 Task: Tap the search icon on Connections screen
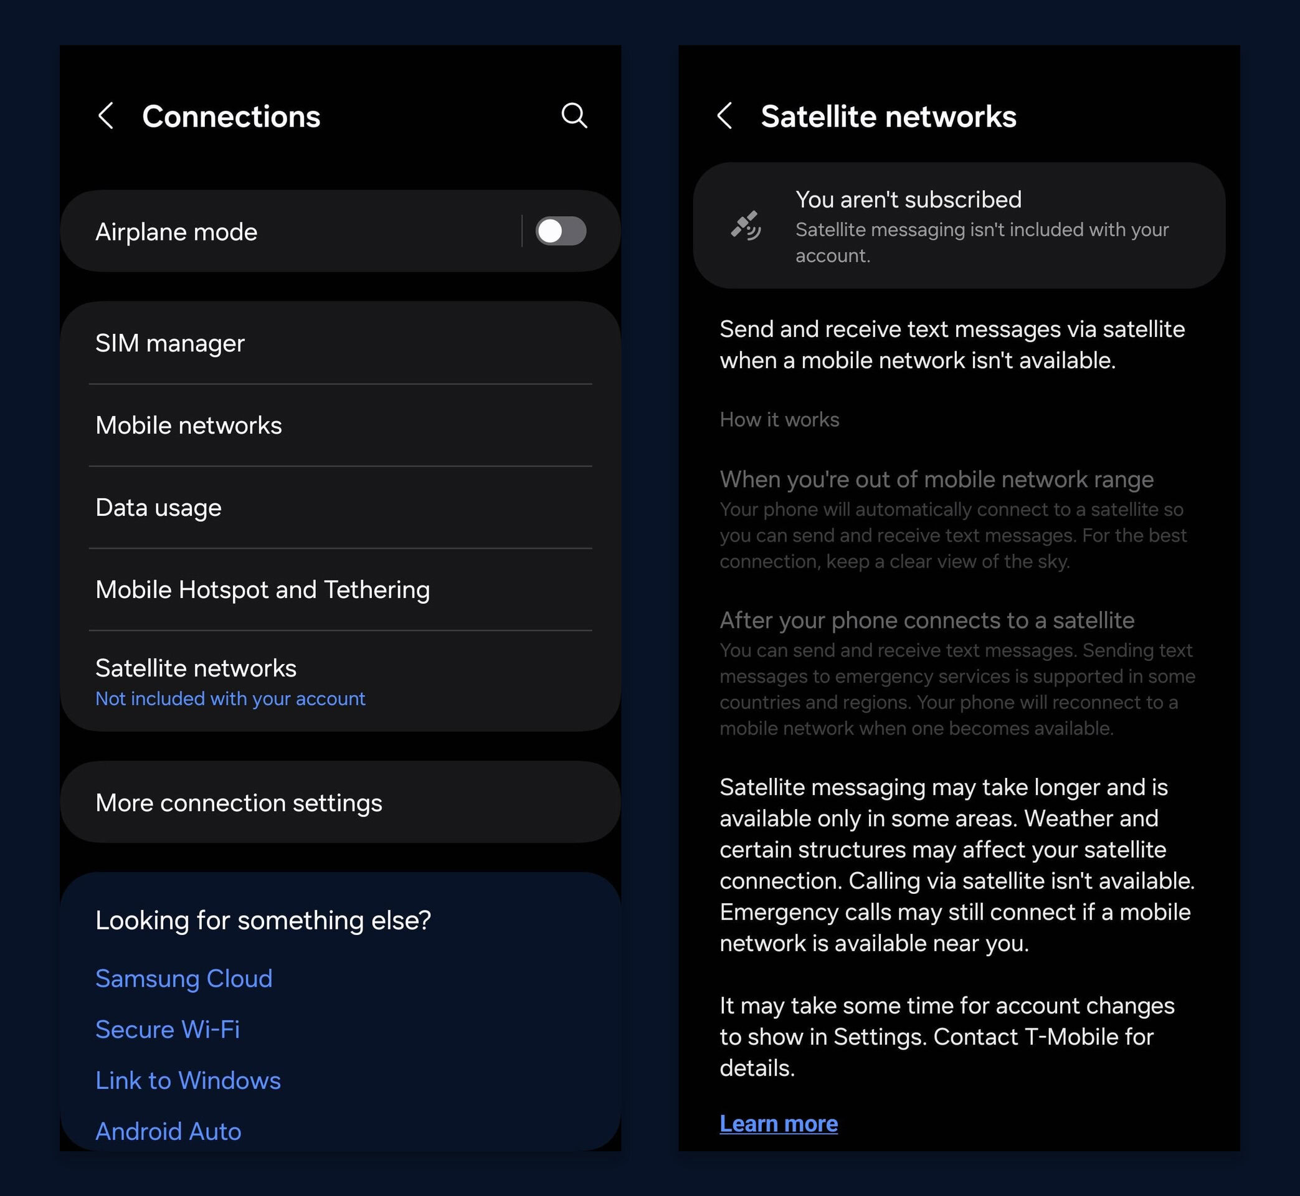(x=577, y=115)
